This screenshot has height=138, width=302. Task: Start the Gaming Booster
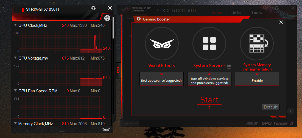[x=209, y=100]
